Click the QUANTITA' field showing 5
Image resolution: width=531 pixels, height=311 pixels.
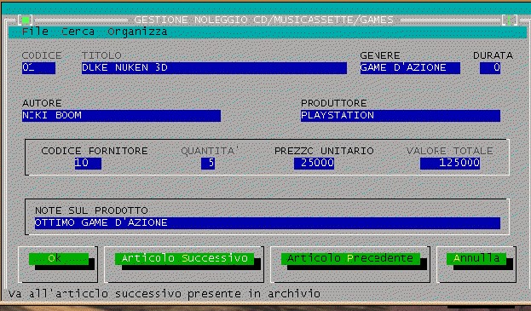pos(208,164)
